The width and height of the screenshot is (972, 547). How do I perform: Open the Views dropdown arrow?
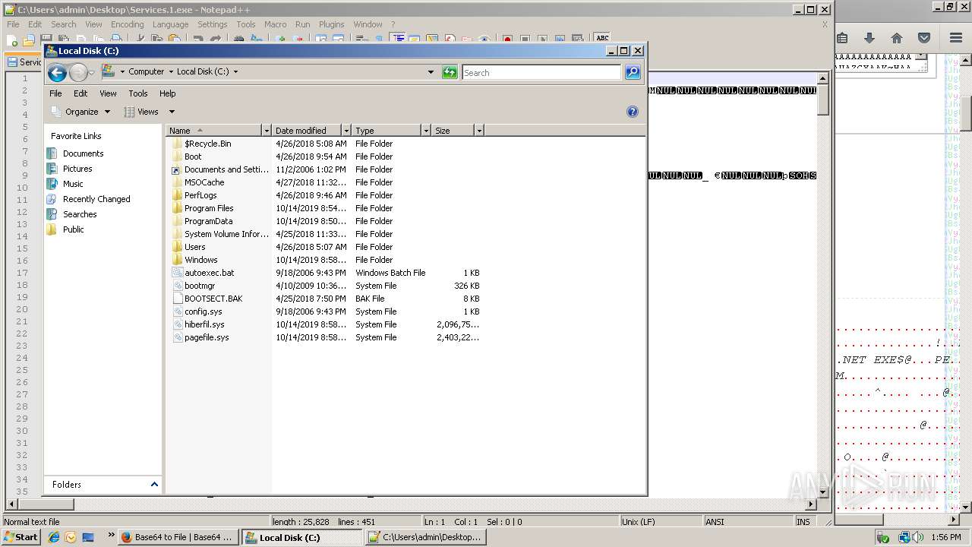pyautogui.click(x=172, y=112)
